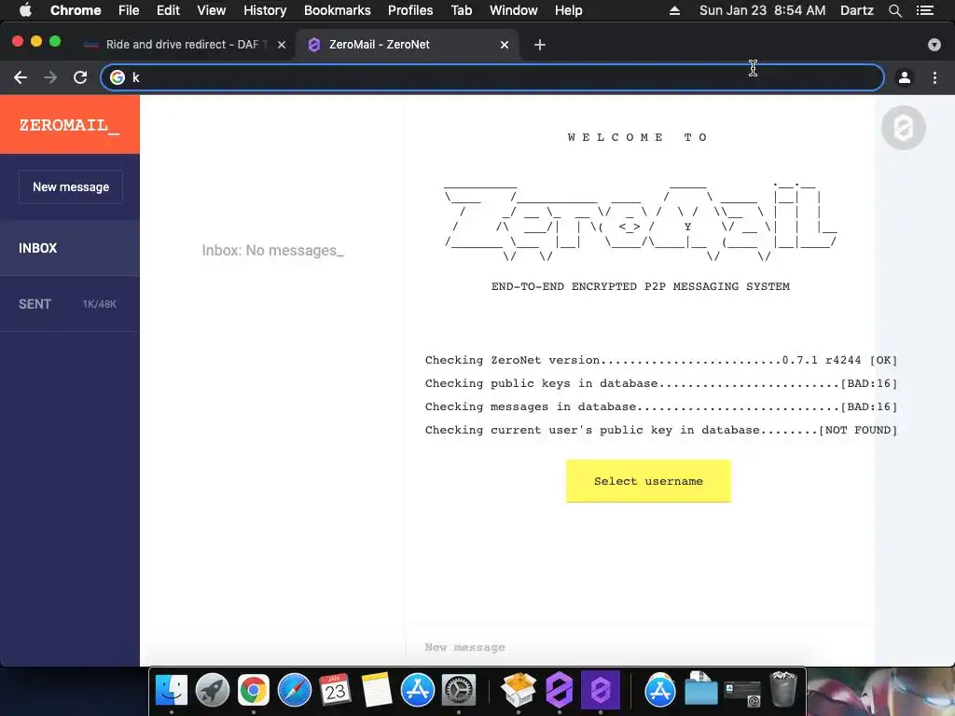Screen dimensions: 955x716
Task: Open the Profiles menu
Action: click(x=410, y=10)
